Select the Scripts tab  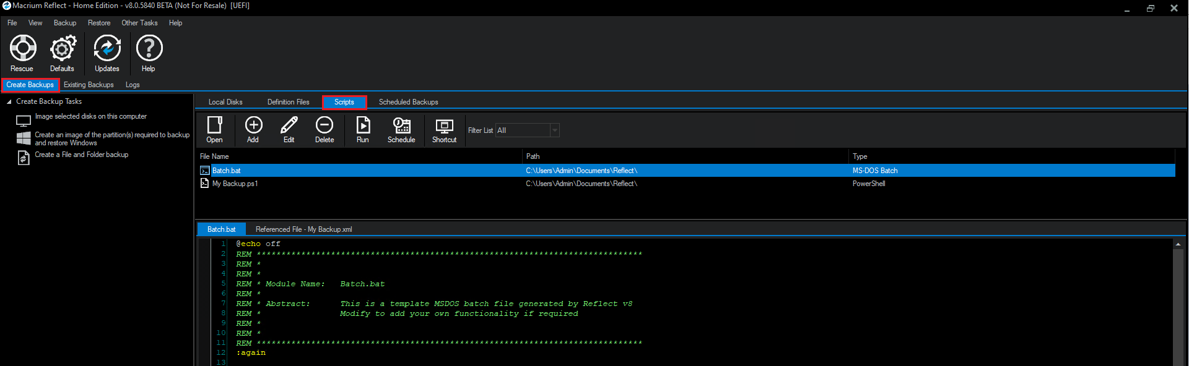coord(344,102)
